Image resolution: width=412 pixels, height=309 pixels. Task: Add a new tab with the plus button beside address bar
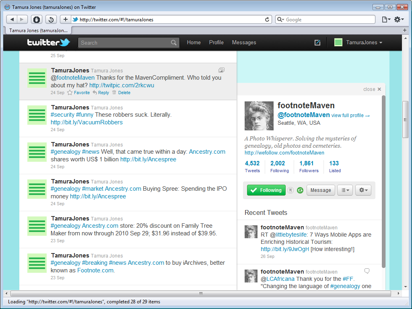click(x=66, y=19)
